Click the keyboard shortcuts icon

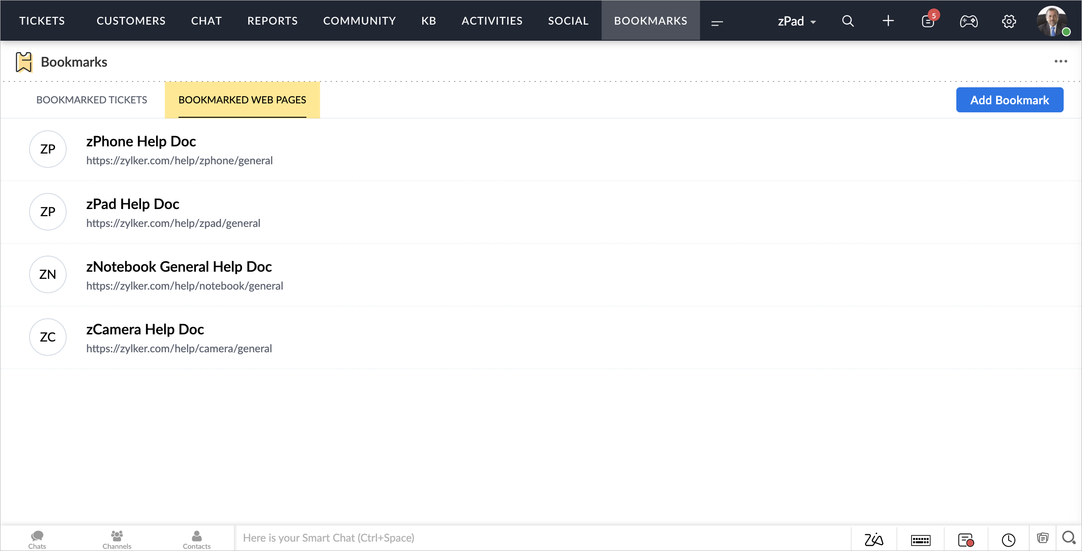point(921,540)
